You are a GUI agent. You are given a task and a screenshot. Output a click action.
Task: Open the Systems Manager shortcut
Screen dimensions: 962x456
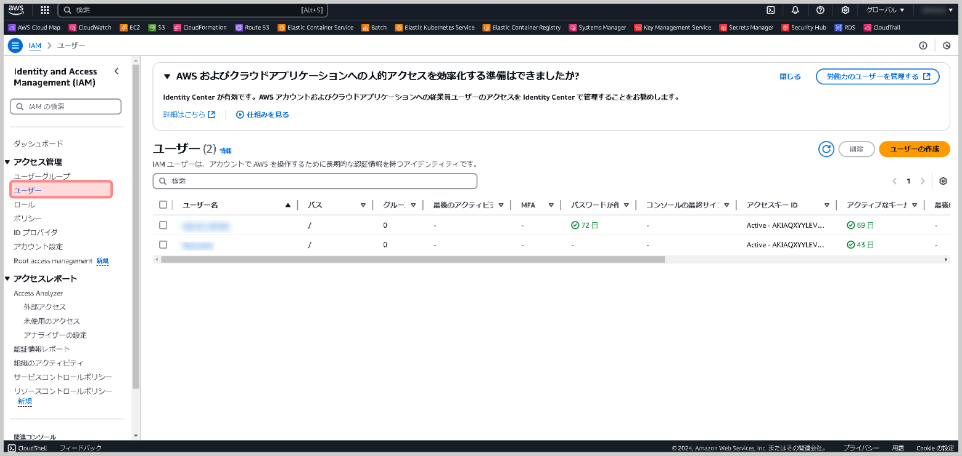[x=598, y=28]
